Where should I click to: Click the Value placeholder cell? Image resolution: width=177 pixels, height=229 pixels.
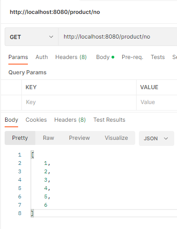(157, 102)
